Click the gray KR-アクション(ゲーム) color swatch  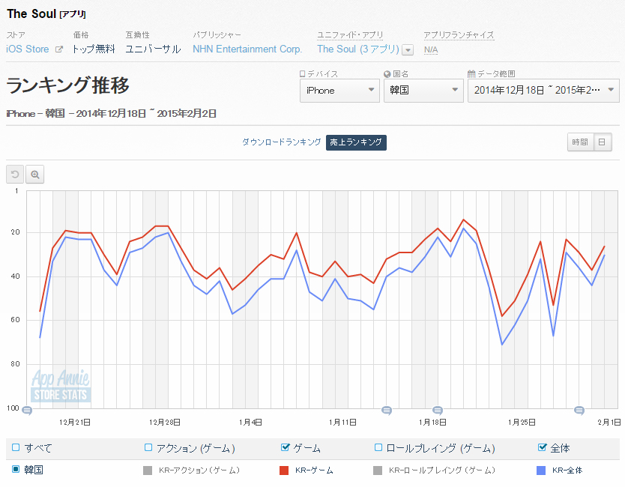click(x=148, y=471)
